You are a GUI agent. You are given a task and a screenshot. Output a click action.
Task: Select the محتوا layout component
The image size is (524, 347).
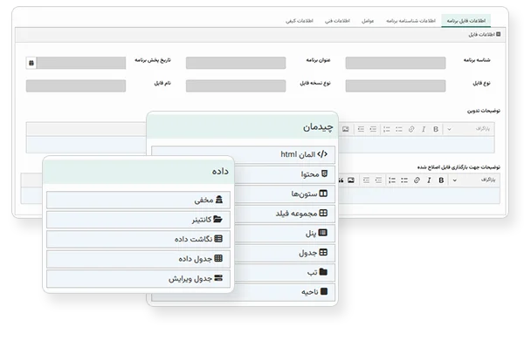(x=286, y=173)
